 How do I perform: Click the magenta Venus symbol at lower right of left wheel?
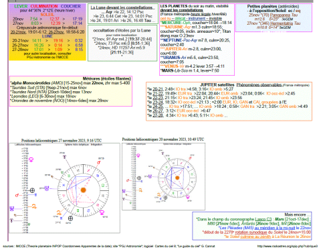(x=102, y=212)
